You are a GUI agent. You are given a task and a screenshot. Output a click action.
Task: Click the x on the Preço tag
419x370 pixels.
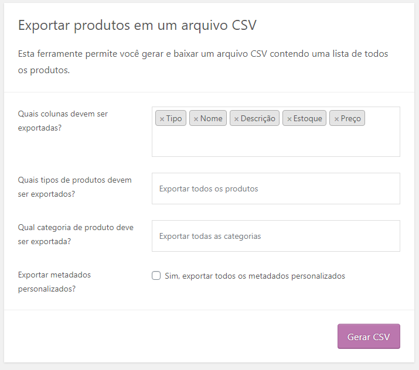pyautogui.click(x=336, y=119)
